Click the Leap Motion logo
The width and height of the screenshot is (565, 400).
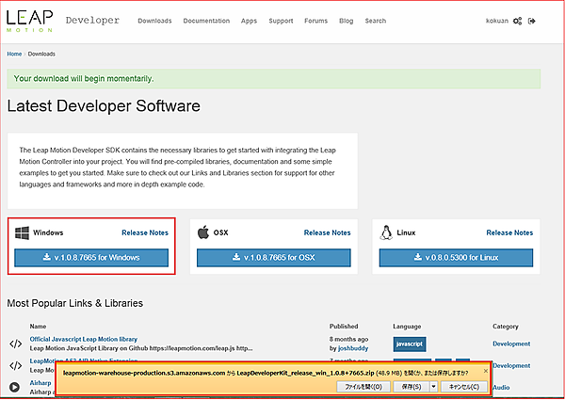click(30, 20)
